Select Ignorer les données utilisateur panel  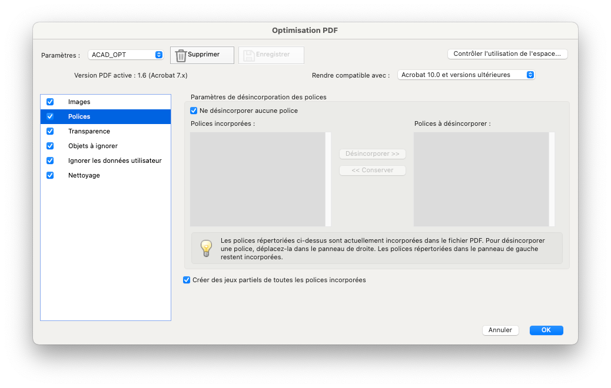click(x=105, y=160)
